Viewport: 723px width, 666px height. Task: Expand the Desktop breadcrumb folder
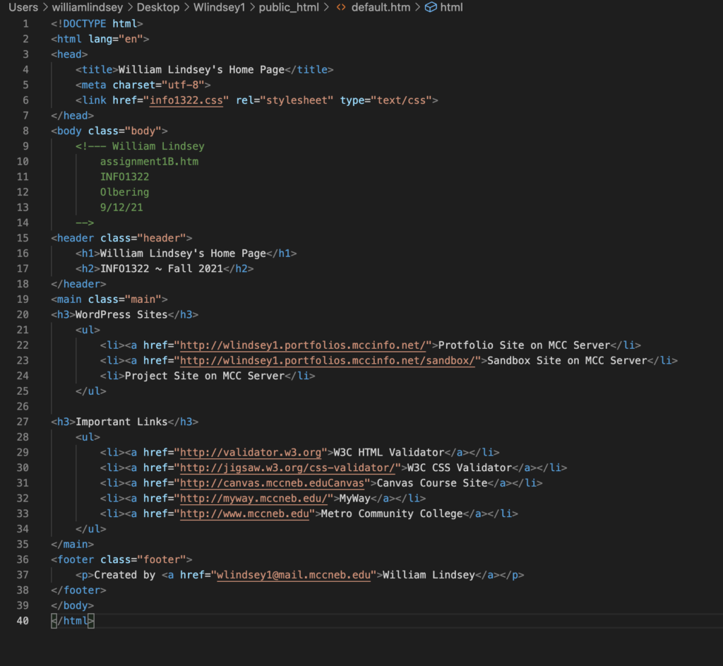[x=167, y=8]
